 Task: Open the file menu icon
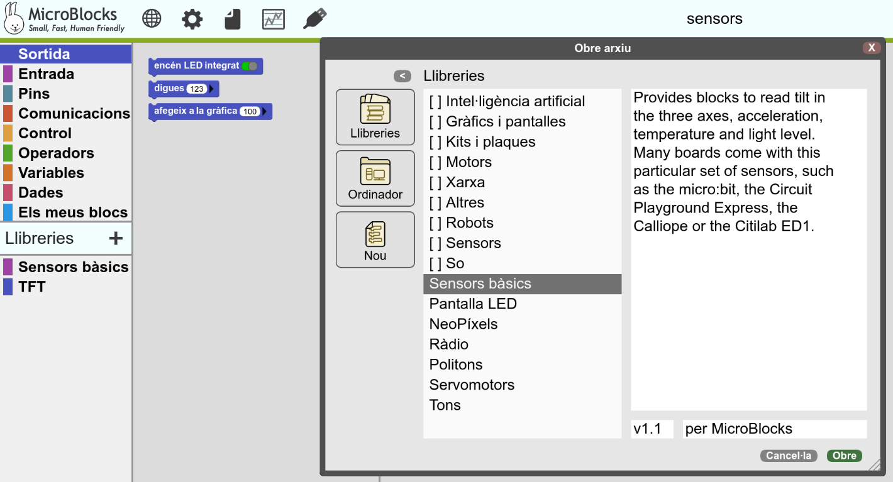[x=233, y=19]
